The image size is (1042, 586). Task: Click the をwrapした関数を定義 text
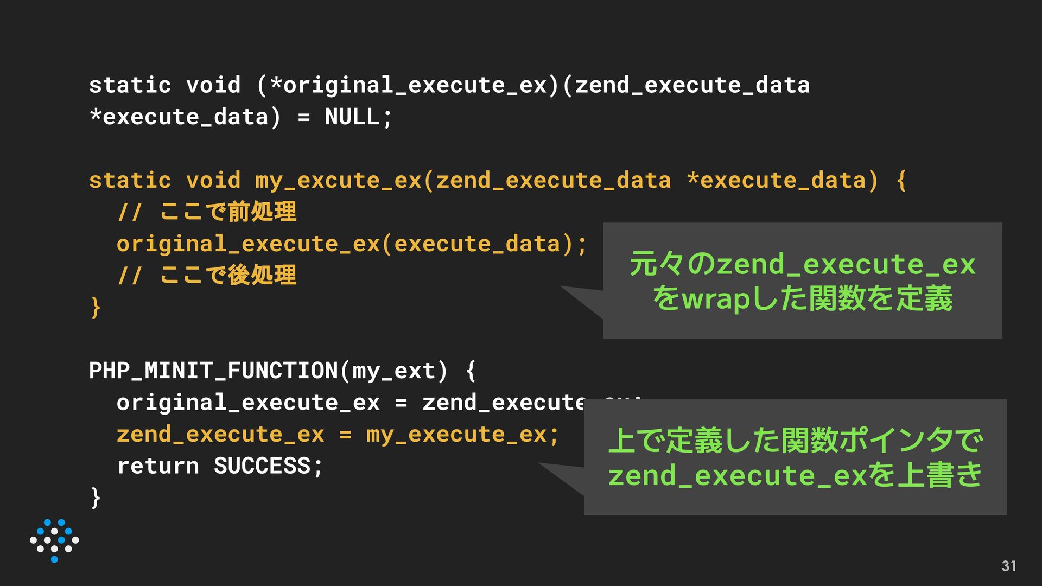(x=802, y=298)
